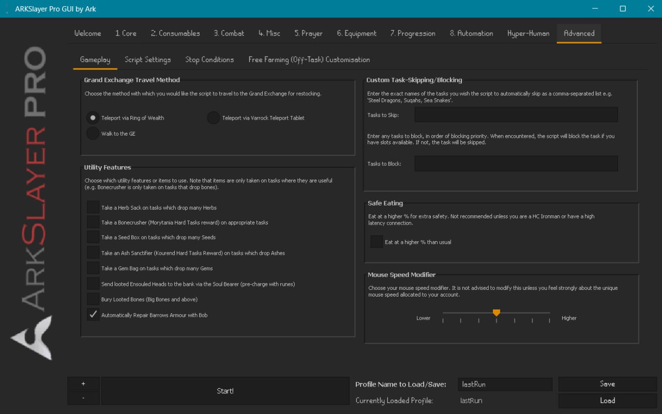
Task: Tick the Bonecrusher checkbox
Action: [x=93, y=223]
